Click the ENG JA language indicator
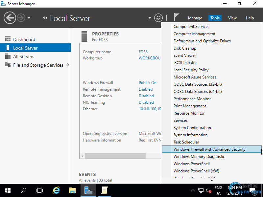 218,190
